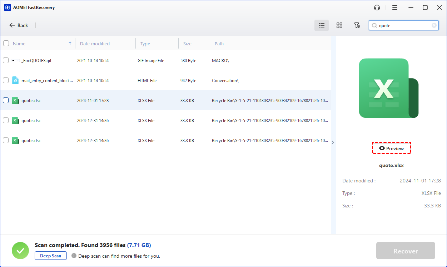
Task: Maximize the AOMEI FastRecovery window
Action: tap(425, 7)
